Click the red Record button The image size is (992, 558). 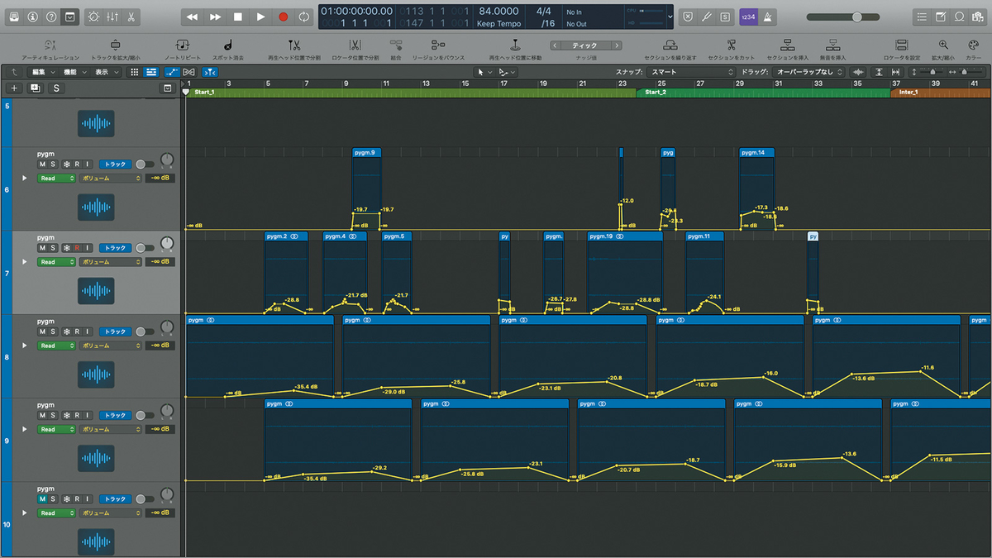284,17
